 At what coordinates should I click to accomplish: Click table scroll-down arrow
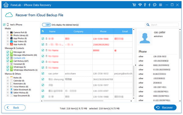pos(134,98)
